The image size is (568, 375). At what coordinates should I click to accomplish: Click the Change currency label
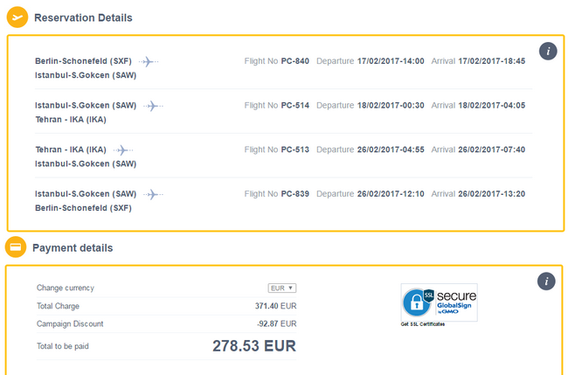tap(66, 288)
